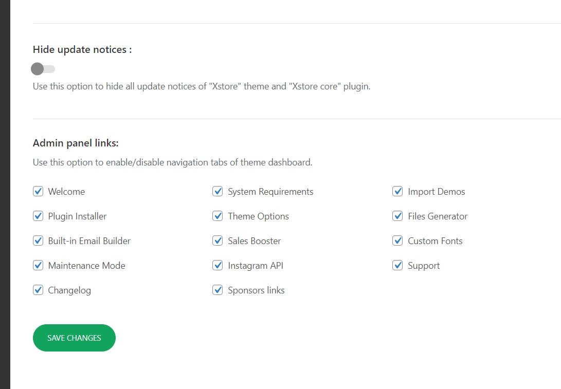The height and width of the screenshot is (389, 561).
Task: Untick the Files Generator checkbox
Action: point(397,216)
